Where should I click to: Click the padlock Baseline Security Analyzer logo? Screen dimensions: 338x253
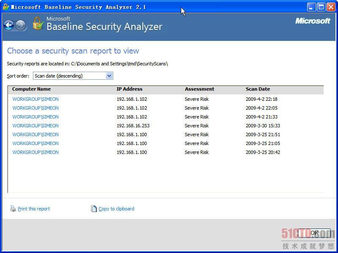(38, 23)
